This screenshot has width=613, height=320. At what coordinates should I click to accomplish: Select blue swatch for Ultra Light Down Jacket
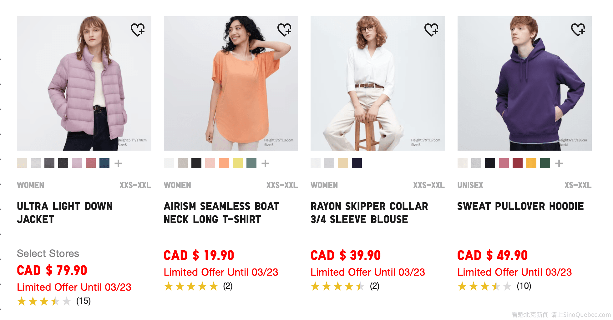tap(104, 163)
